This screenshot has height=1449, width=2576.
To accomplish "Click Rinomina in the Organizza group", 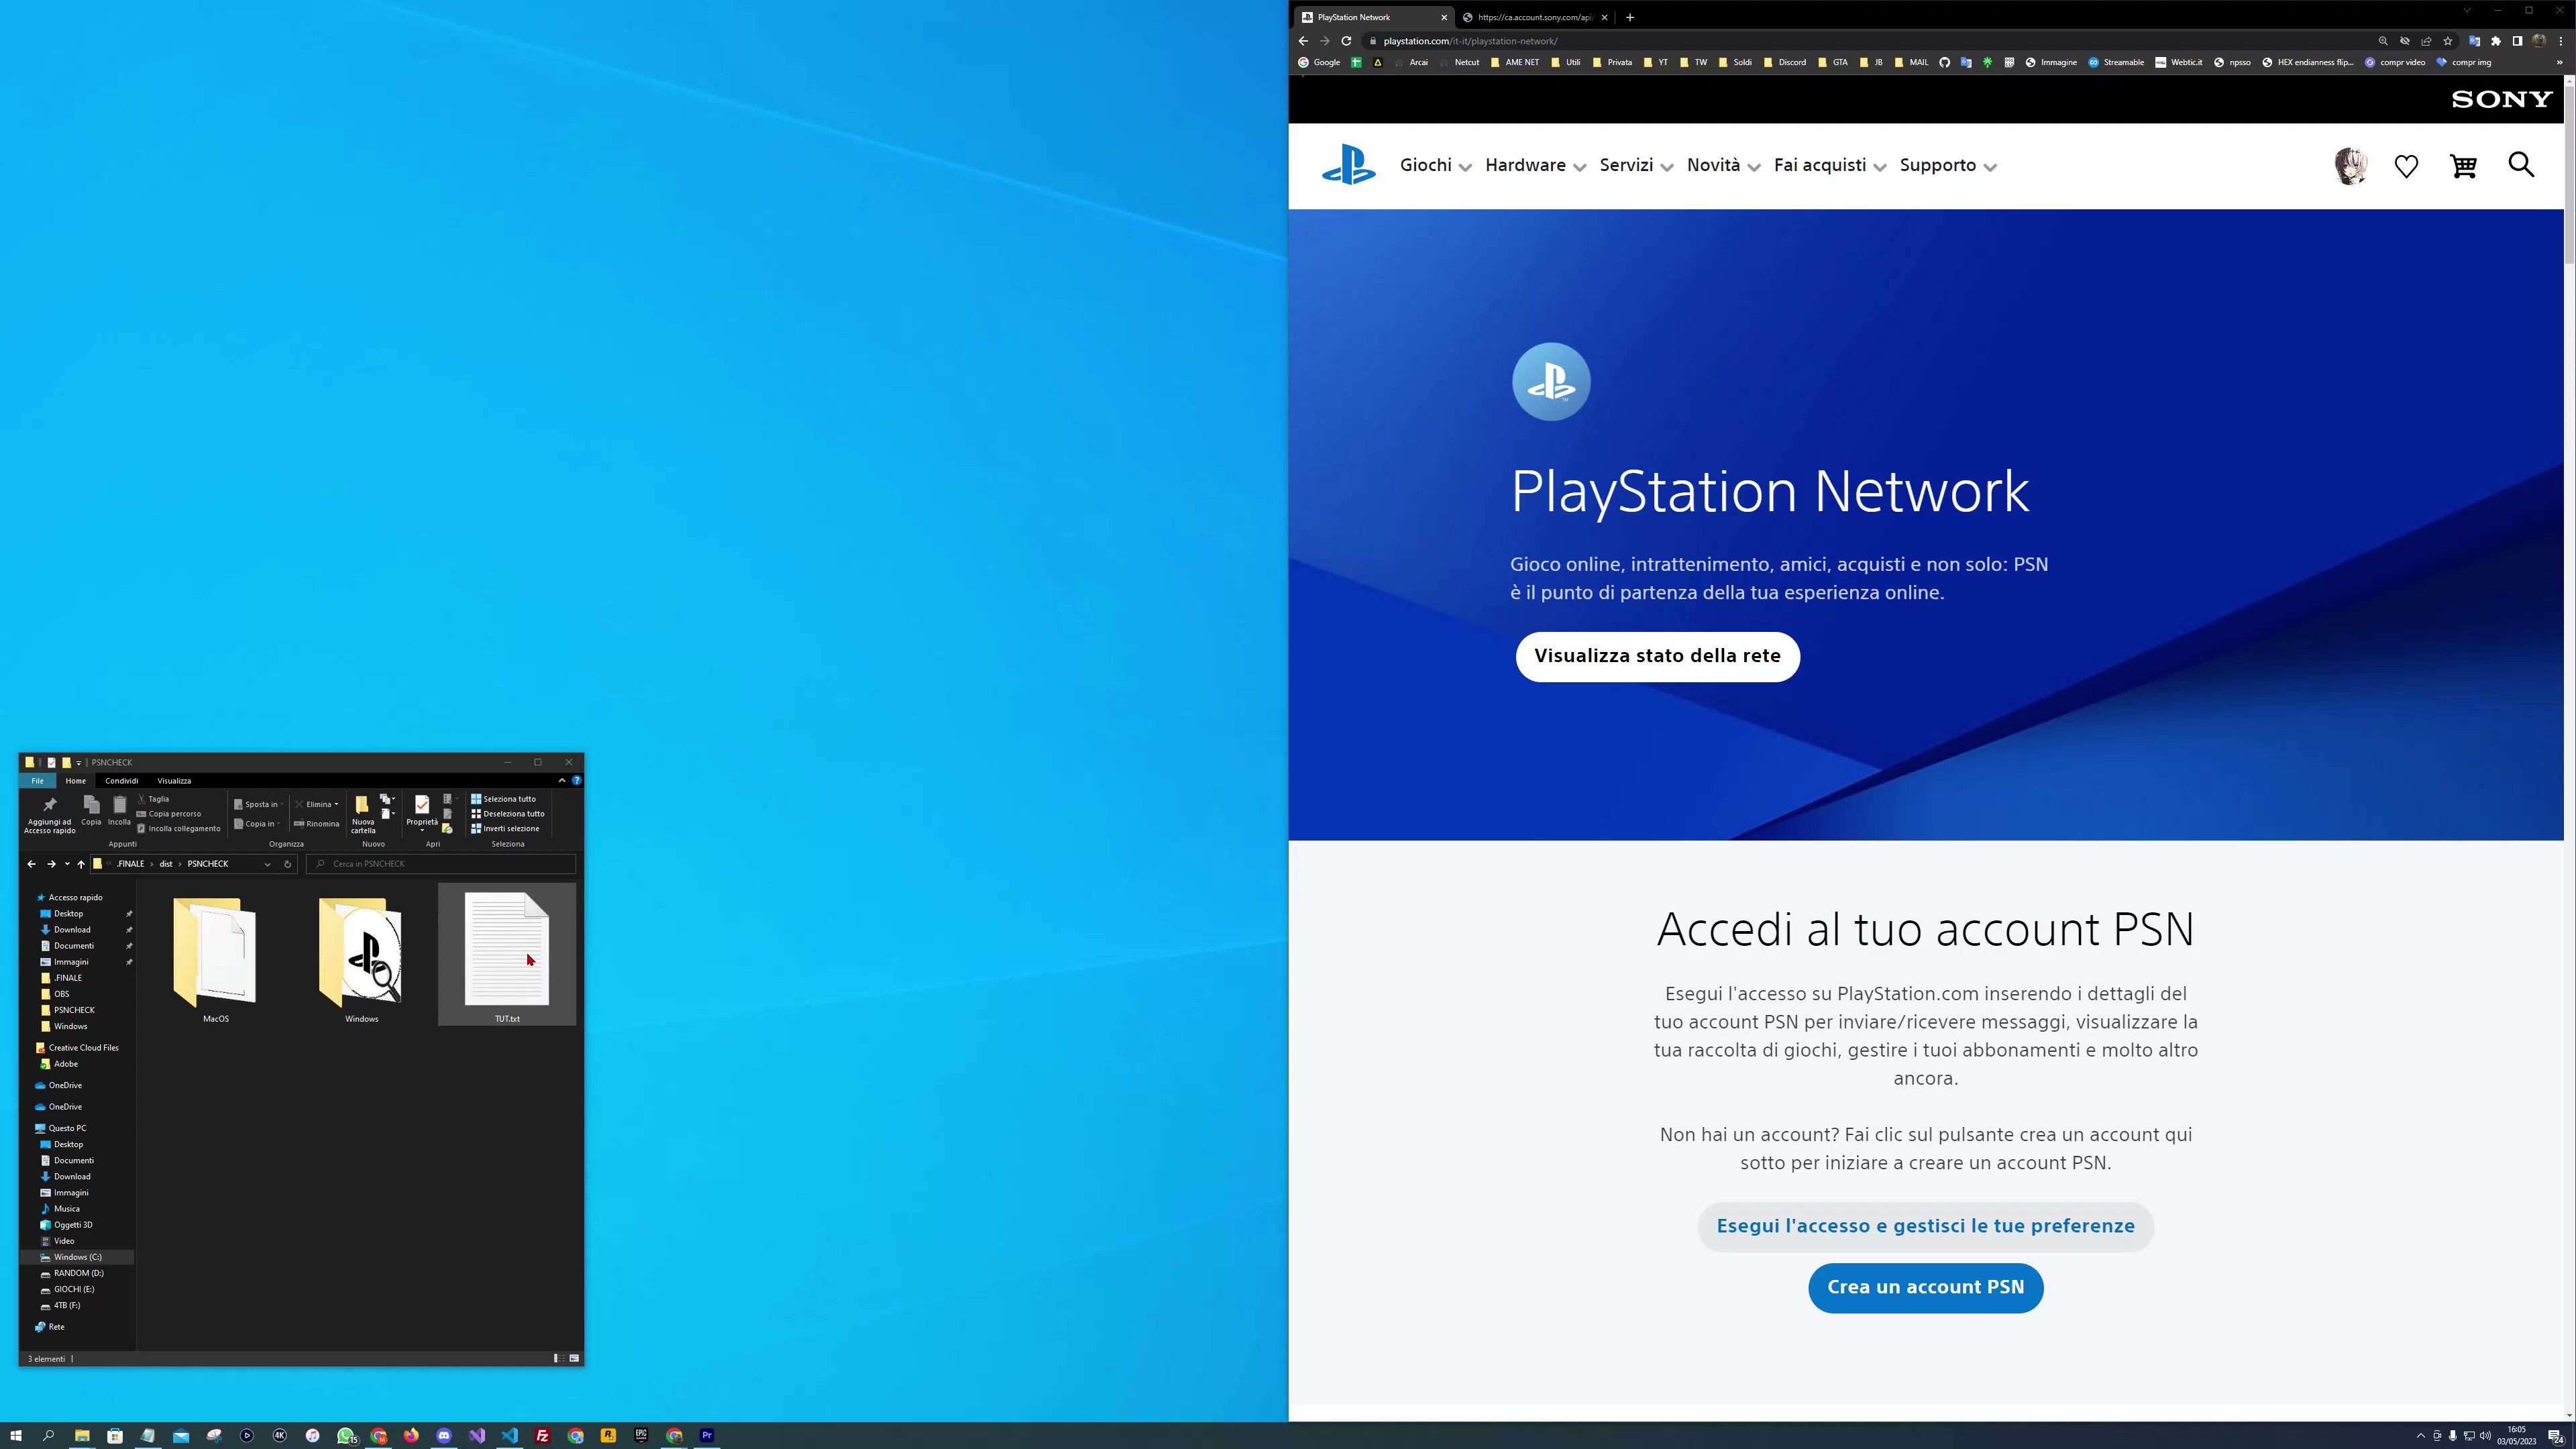I will coord(317,824).
